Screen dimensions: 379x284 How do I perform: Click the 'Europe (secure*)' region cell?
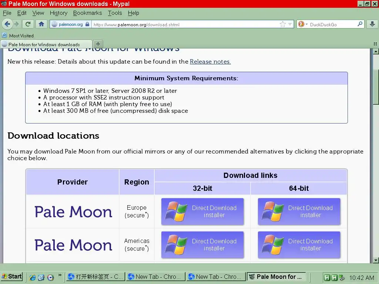(137, 211)
